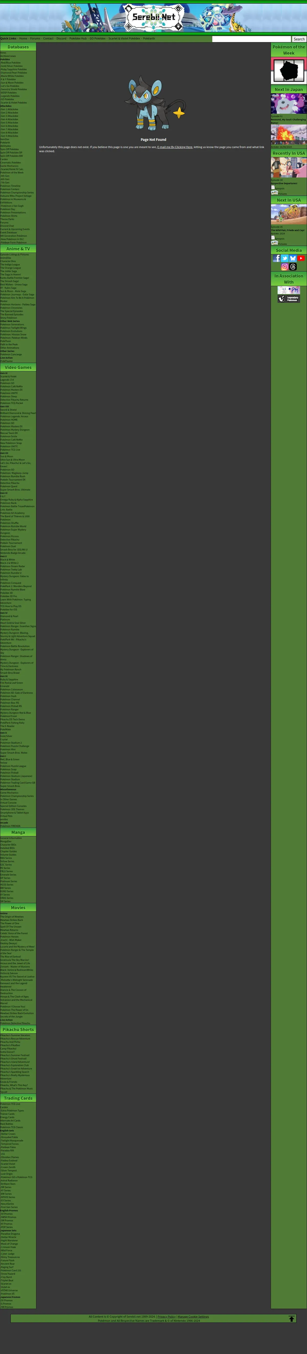Open the YouTube icon

(x=301, y=258)
